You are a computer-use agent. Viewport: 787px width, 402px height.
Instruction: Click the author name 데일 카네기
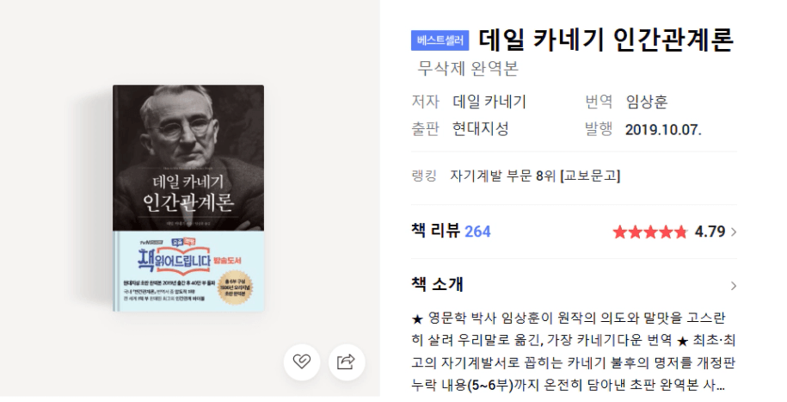click(x=489, y=102)
